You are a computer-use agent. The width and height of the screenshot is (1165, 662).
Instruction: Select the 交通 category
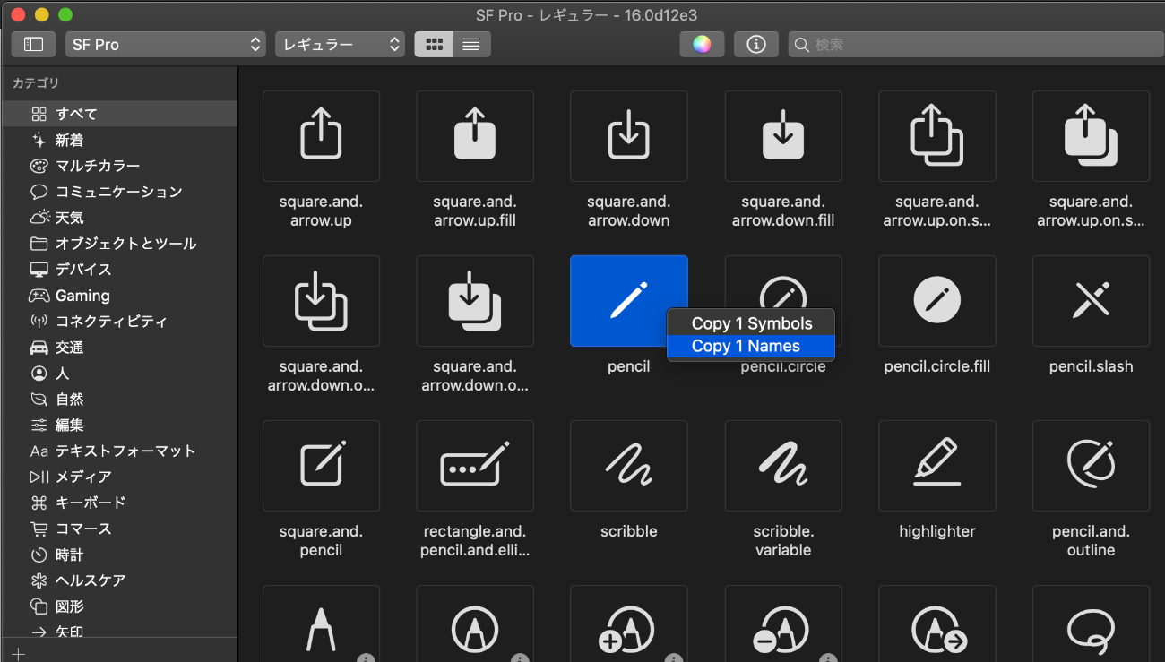[119, 348]
